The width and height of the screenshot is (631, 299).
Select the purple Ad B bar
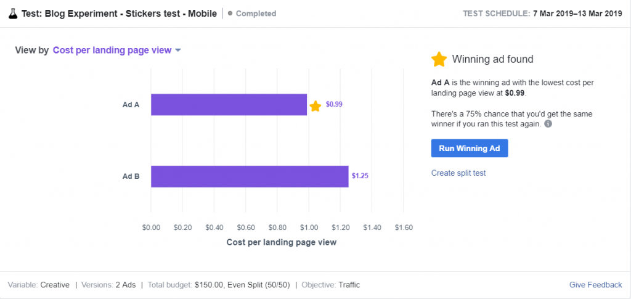coord(250,176)
